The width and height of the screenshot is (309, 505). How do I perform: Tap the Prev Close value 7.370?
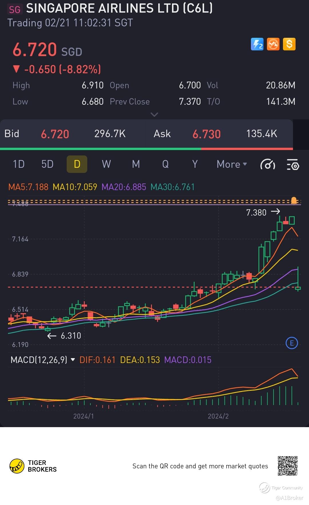pos(190,102)
